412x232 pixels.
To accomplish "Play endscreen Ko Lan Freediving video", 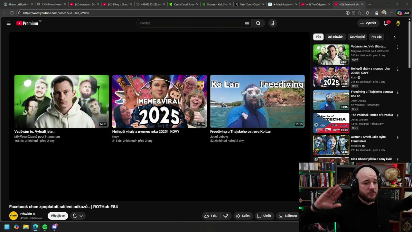I will click(x=257, y=101).
